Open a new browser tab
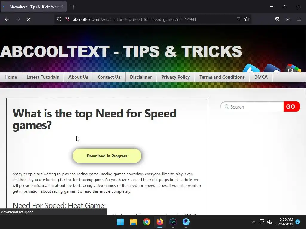Screen dimensions: 306x229 73,7
